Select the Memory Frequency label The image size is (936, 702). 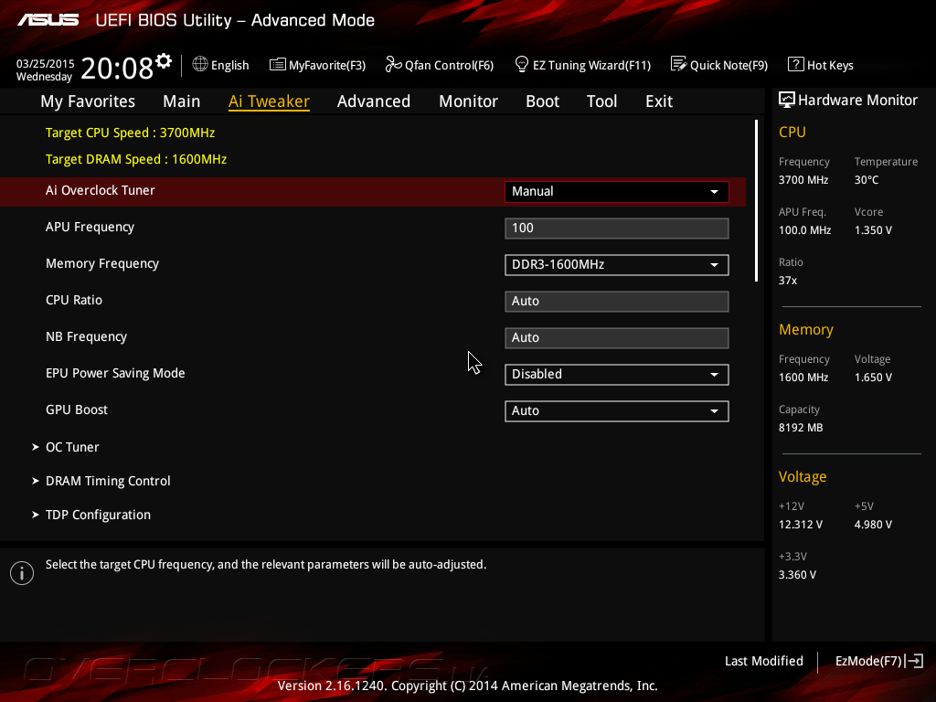coord(102,264)
